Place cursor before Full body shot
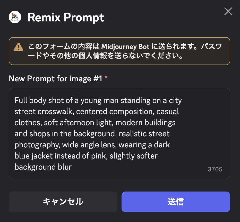The height and width of the screenshot is (222, 240). click(x=14, y=100)
